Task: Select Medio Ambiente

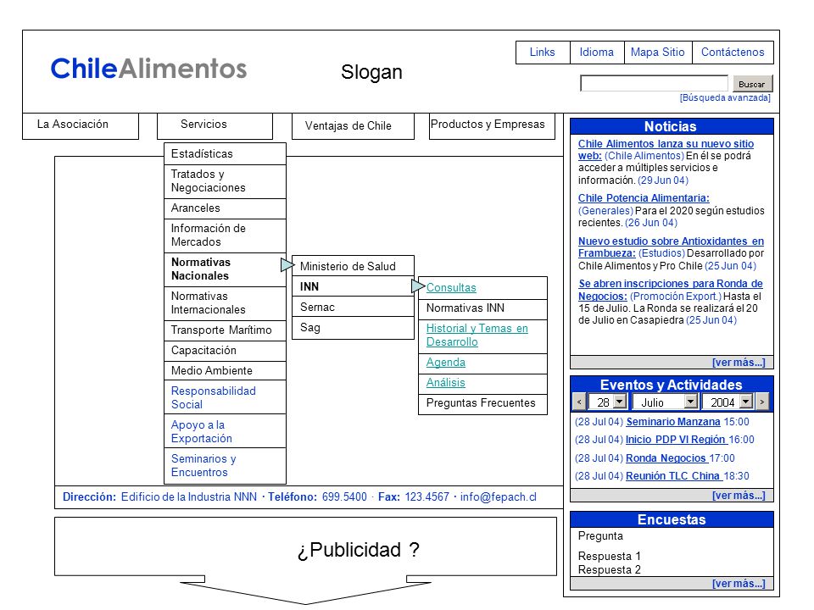Action: [x=225, y=371]
